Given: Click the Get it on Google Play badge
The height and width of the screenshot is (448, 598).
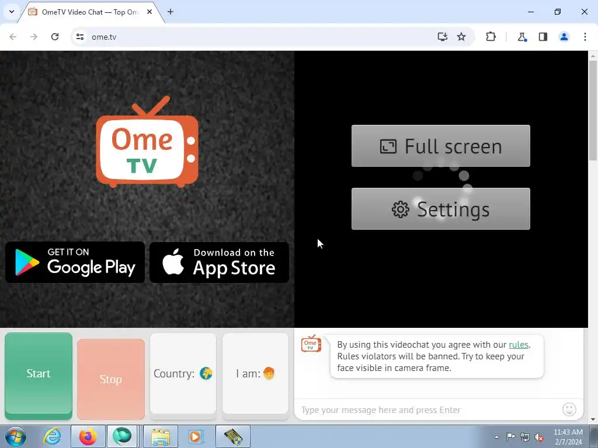Looking at the screenshot, I should click(x=75, y=262).
